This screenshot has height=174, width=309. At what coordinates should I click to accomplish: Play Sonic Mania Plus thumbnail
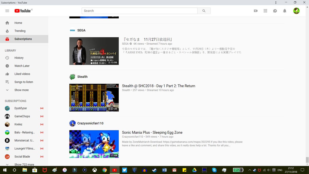94,144
